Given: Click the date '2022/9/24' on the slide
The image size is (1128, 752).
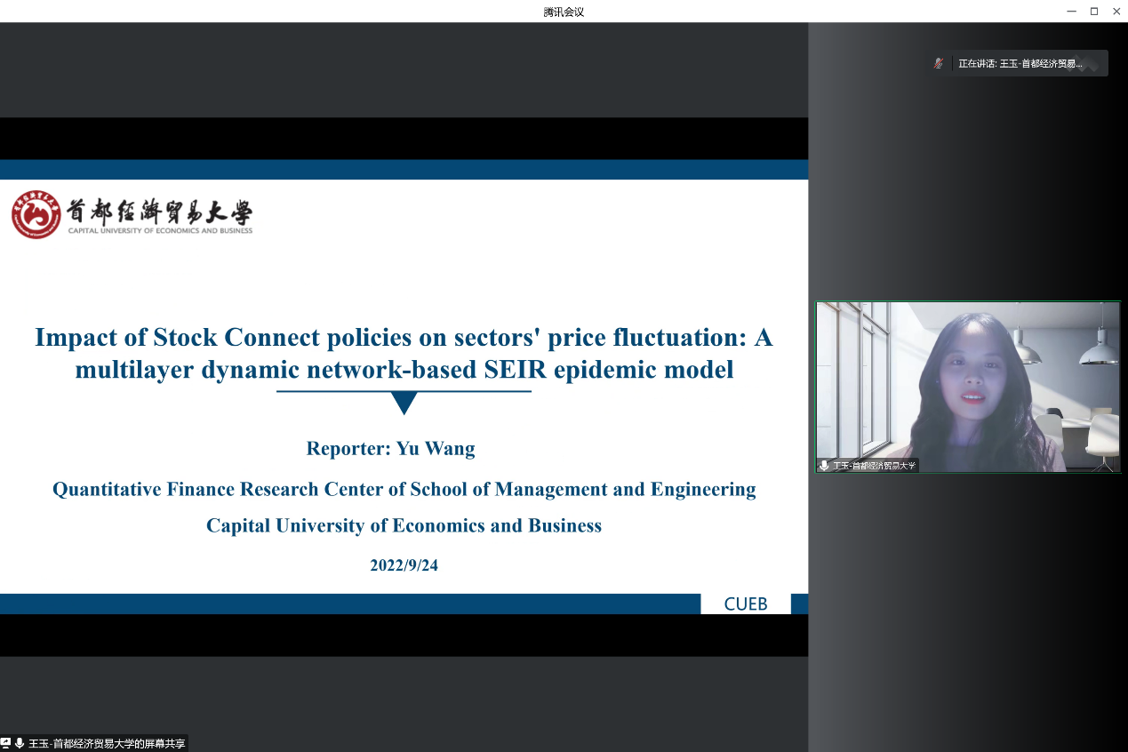Looking at the screenshot, I should tap(404, 565).
